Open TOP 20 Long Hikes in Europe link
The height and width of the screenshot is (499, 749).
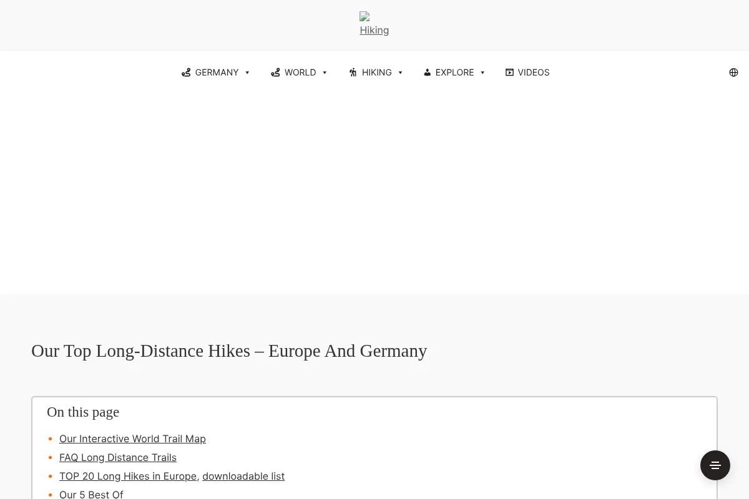click(128, 476)
